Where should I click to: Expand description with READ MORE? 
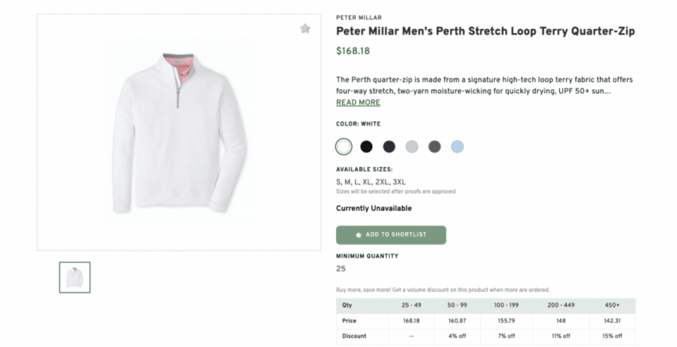pyautogui.click(x=358, y=102)
